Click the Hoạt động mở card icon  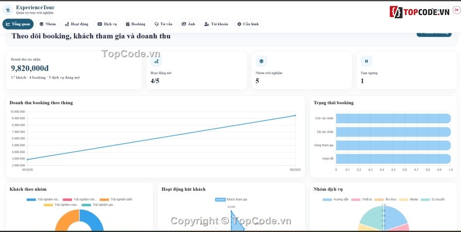156,62
